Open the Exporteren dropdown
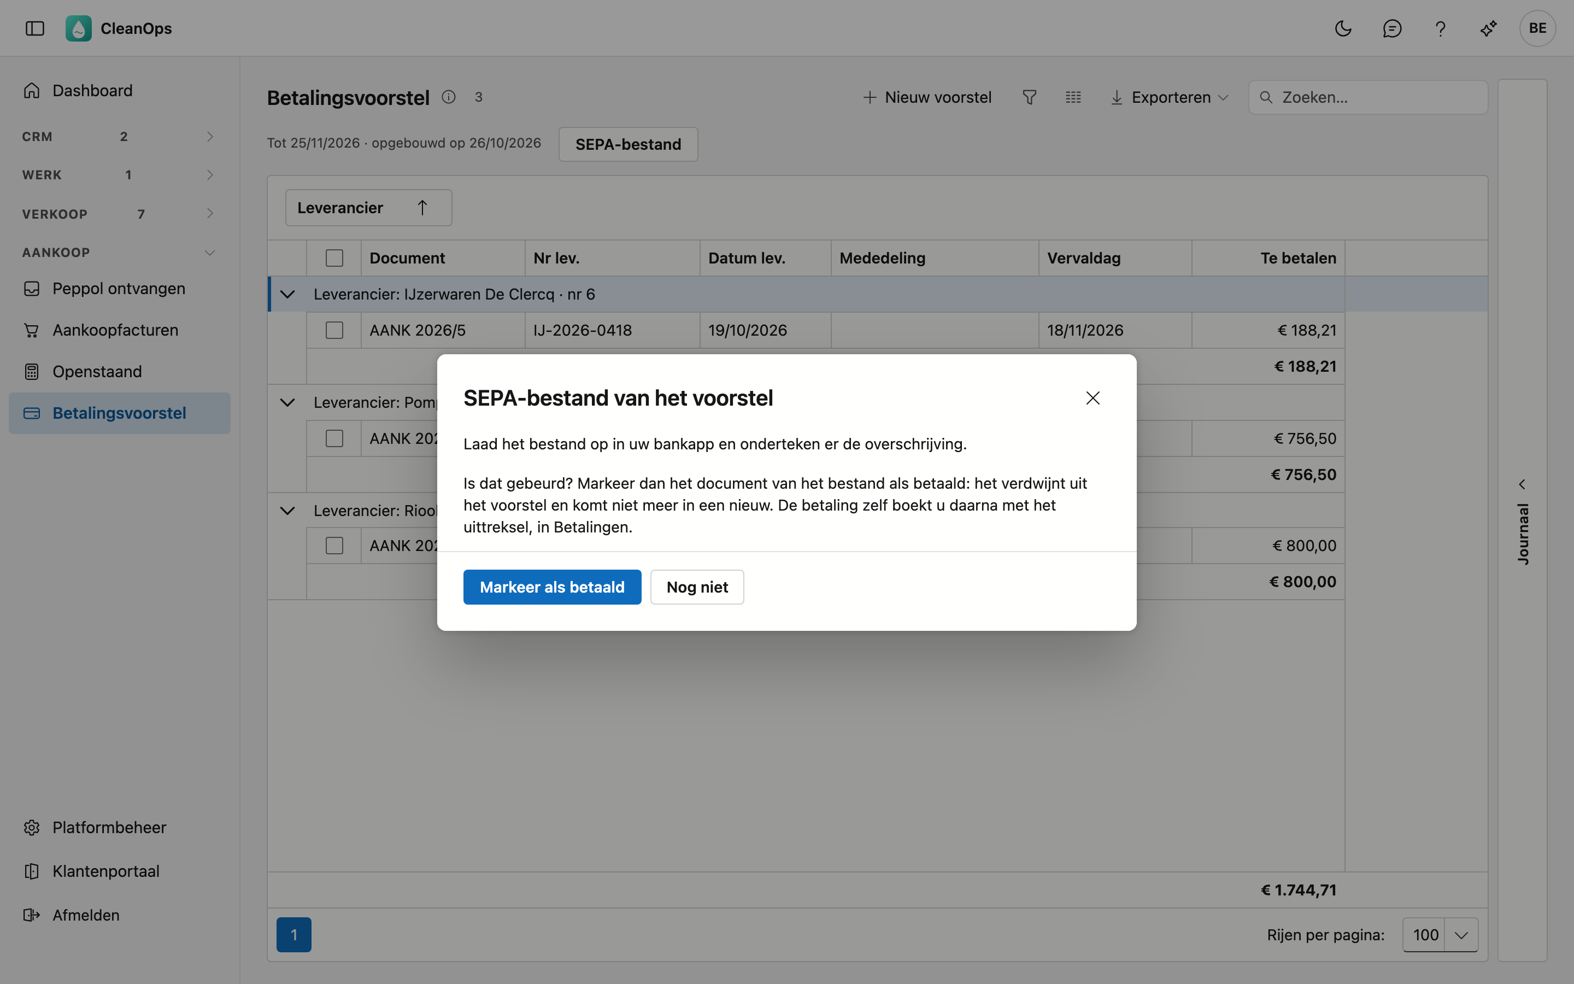 [1170, 97]
